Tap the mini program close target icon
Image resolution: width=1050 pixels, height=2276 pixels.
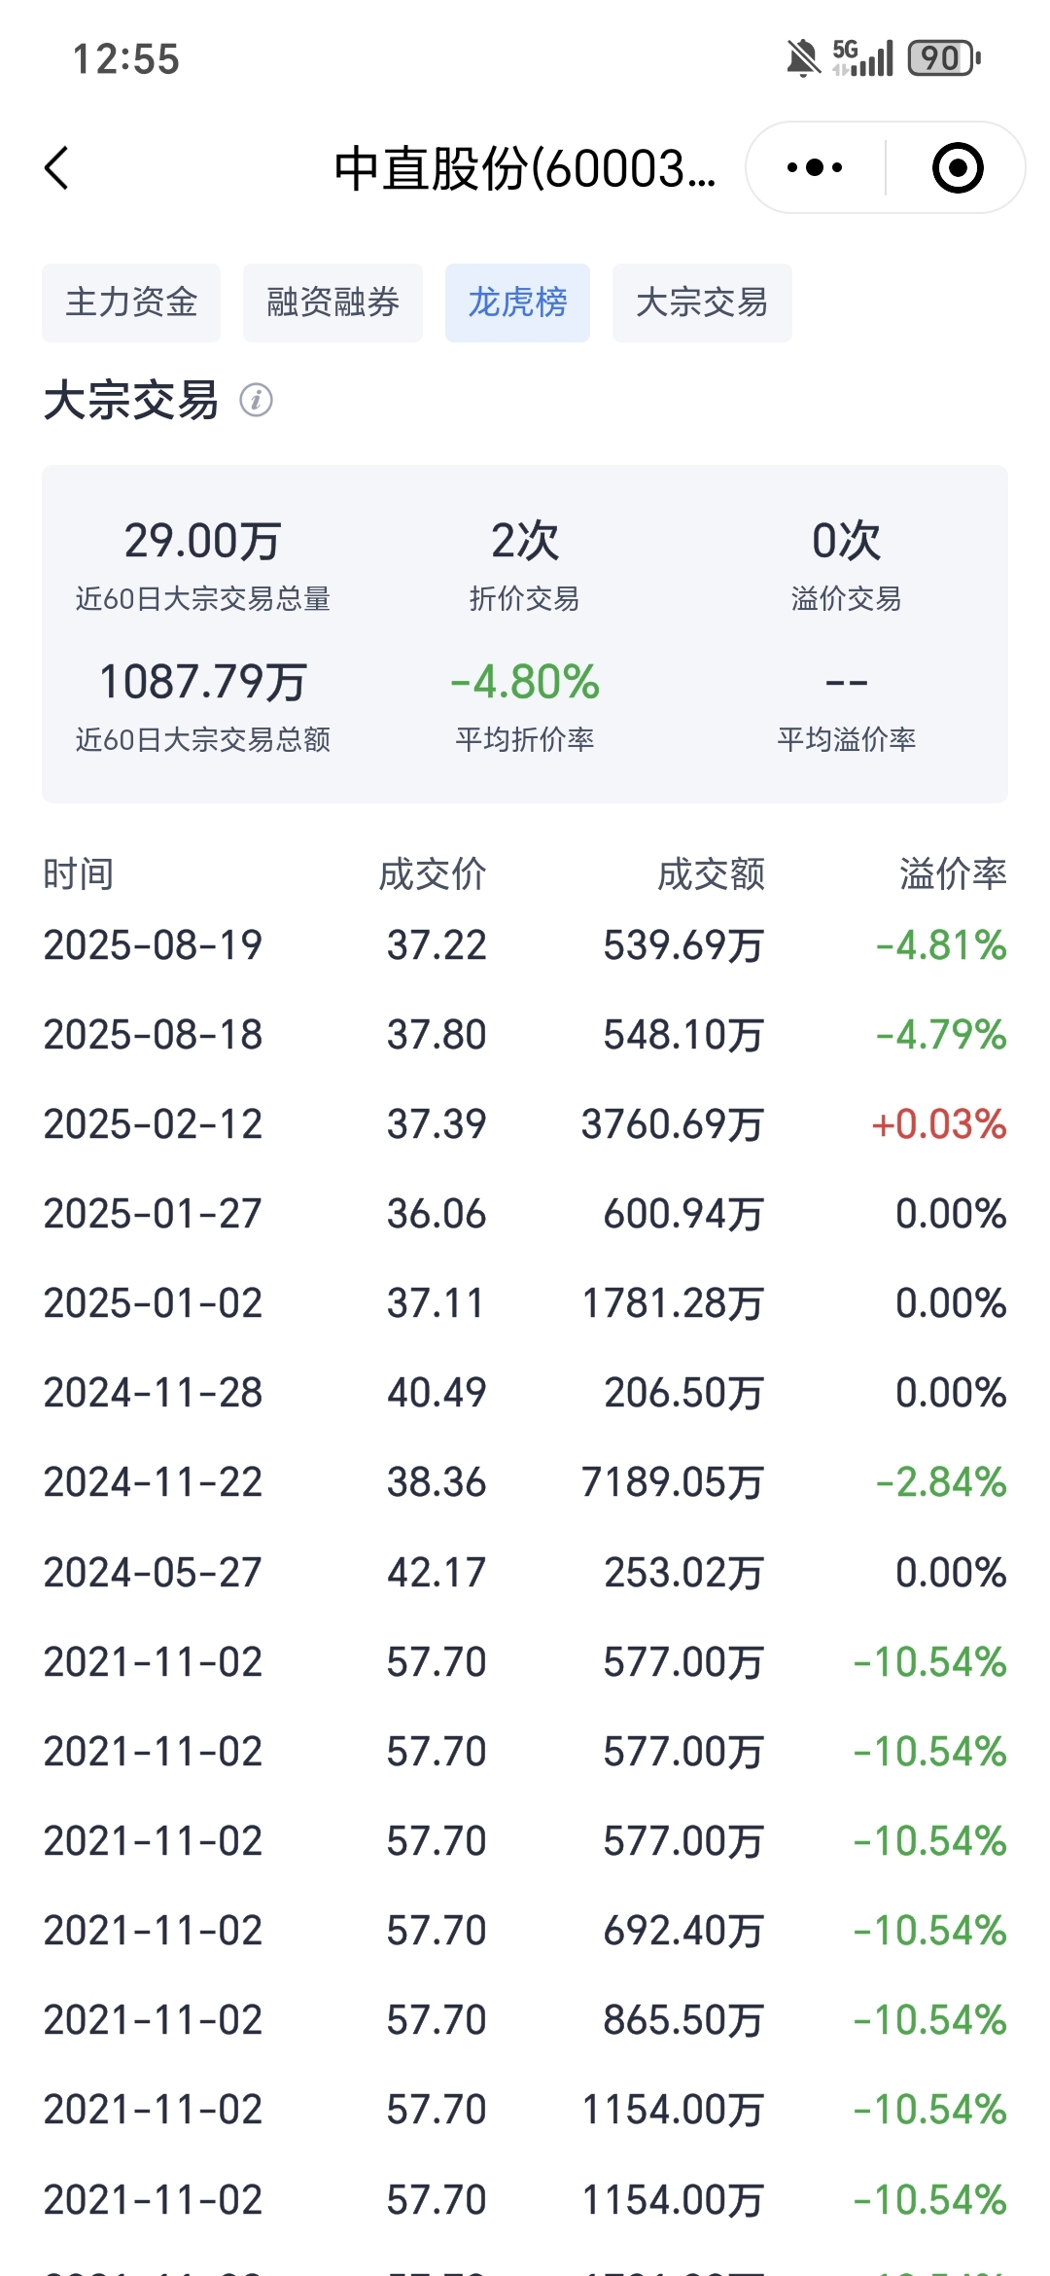pyautogui.click(x=958, y=168)
